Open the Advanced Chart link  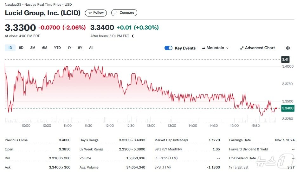tap(260, 48)
